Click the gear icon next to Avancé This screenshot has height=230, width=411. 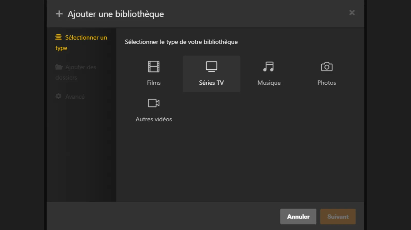[x=59, y=96]
